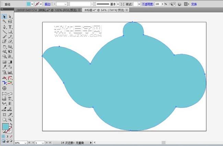Pick the Pen tool
Image resolution: width=223 pixels, height=146 pixels.
click(4, 27)
